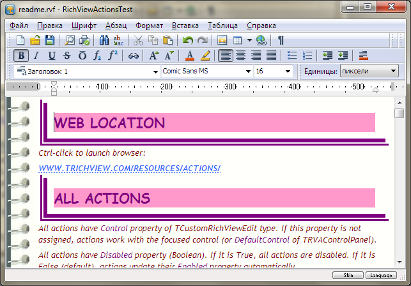Click the vertical scrollbar down arrow
The width and height of the screenshot is (411, 286).
click(399, 263)
